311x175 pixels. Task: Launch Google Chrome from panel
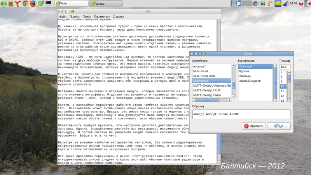click(x=26, y=3)
